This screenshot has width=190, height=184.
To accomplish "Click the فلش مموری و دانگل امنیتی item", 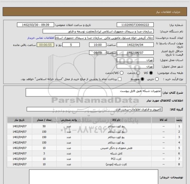I will coord(116,148).
